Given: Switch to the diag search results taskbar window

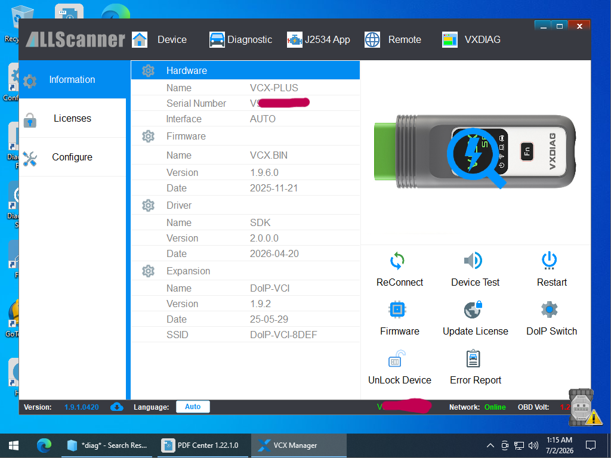Looking at the screenshot, I should pyautogui.click(x=107, y=445).
